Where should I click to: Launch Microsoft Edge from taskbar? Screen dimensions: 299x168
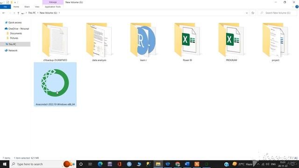coord(100,164)
